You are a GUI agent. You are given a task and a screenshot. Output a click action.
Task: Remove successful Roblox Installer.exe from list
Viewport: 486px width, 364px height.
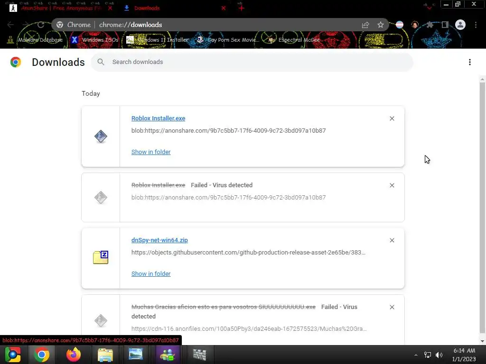392,118
